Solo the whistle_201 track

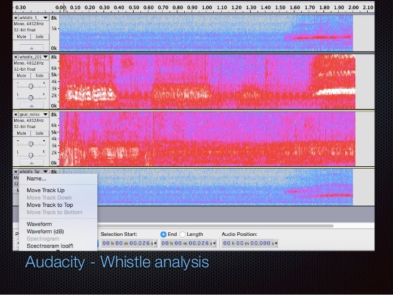(39, 76)
